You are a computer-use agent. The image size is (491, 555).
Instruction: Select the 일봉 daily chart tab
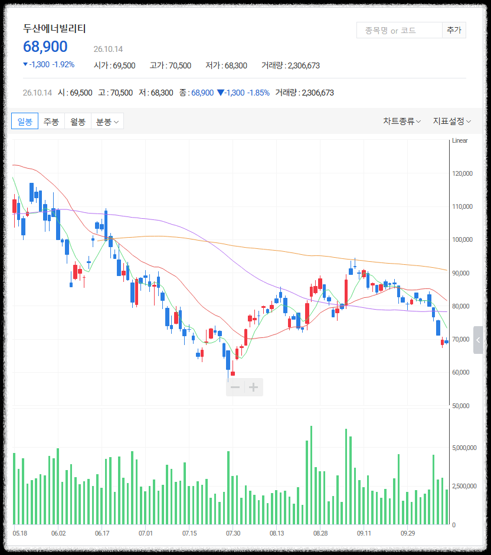point(25,121)
